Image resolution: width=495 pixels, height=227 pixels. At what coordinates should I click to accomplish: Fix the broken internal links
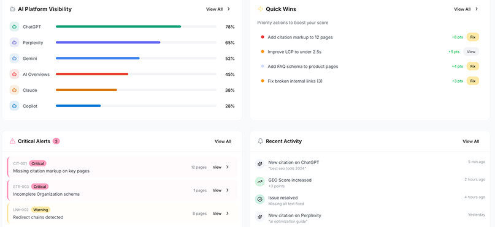472,81
